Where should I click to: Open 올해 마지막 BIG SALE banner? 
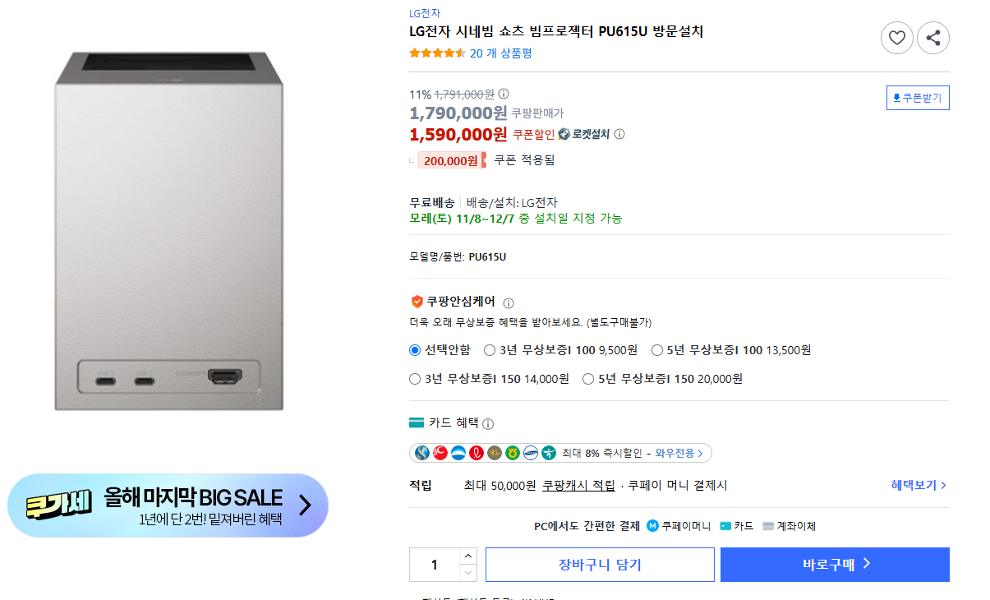(x=168, y=505)
